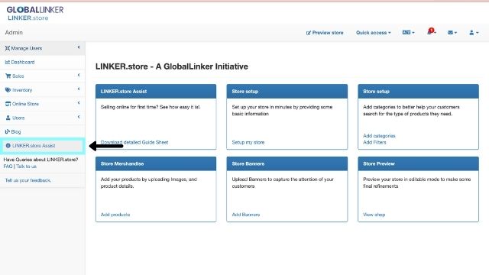Screen dimensions: 489x275
Task: Open the FAQ link
Action: pyautogui.click(x=8, y=167)
